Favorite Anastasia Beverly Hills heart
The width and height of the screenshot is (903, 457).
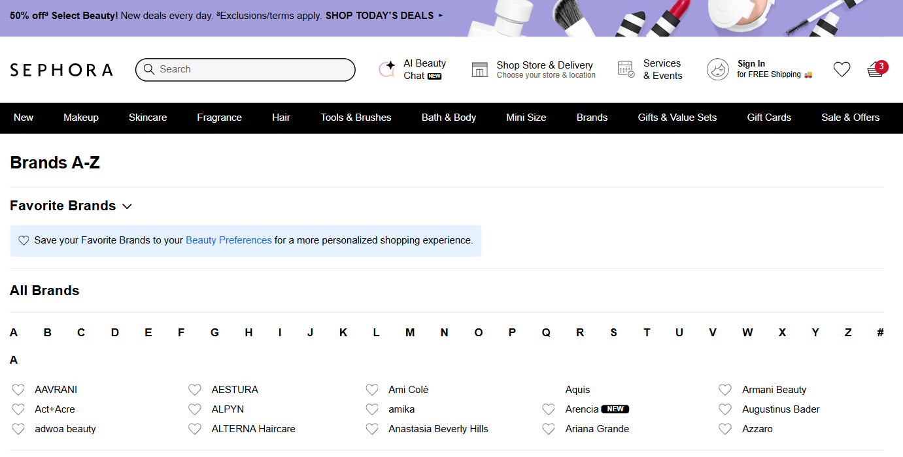pos(372,429)
